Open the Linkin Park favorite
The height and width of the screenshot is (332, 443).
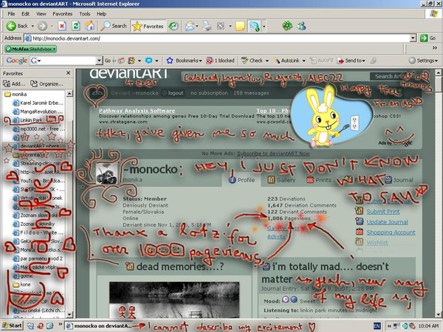tap(27, 120)
